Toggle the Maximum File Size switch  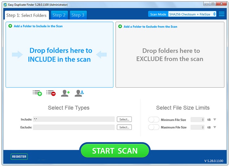click(153, 127)
